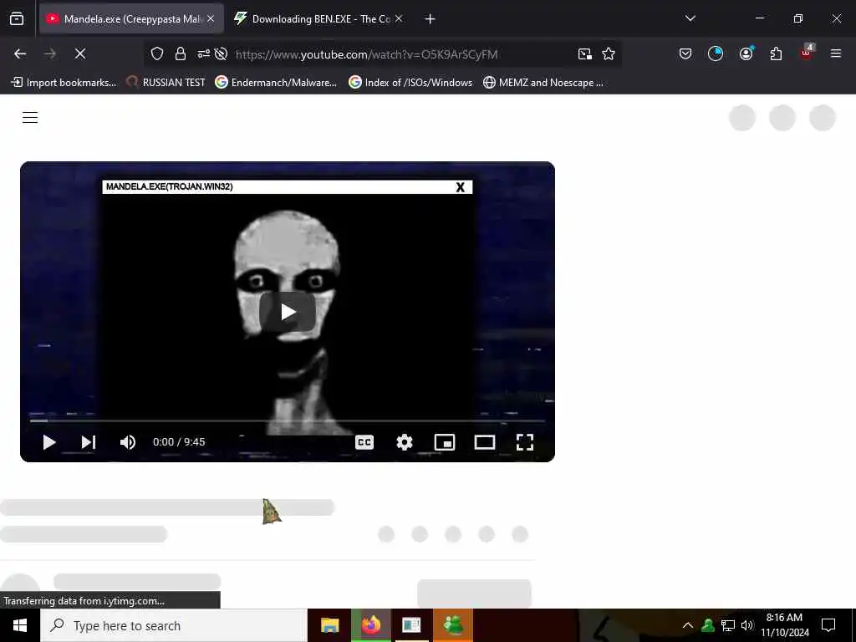Skip to next video
The image size is (856, 642).
89,442
